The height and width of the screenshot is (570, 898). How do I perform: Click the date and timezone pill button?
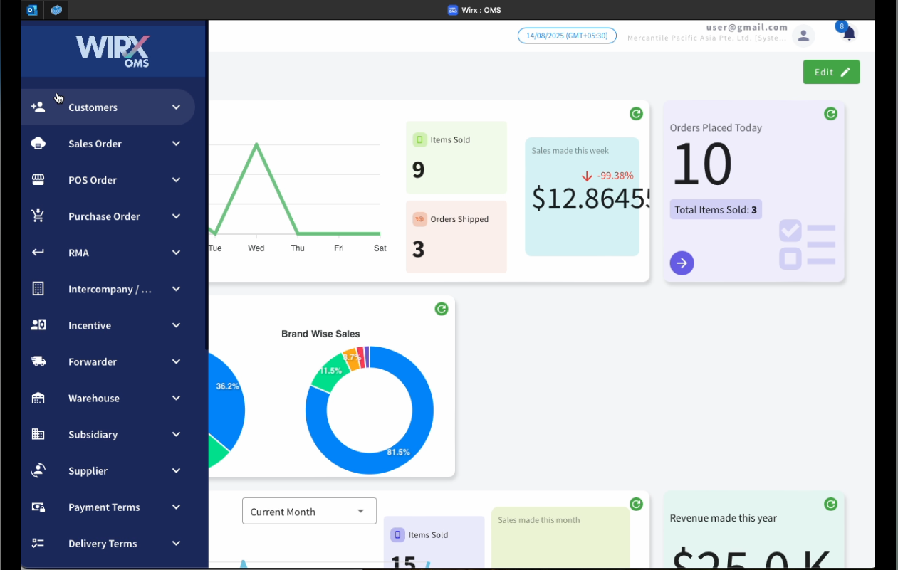tap(567, 36)
